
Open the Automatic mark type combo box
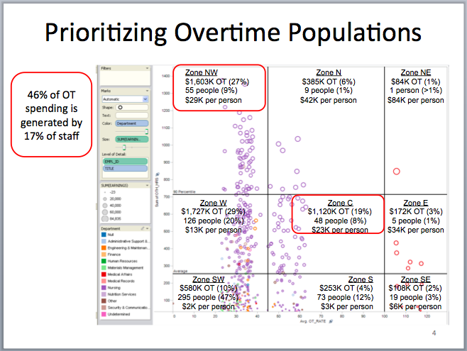click(125, 99)
